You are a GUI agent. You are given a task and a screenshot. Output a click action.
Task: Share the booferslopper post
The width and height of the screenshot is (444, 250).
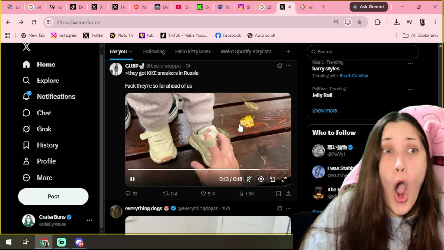tap(288, 194)
